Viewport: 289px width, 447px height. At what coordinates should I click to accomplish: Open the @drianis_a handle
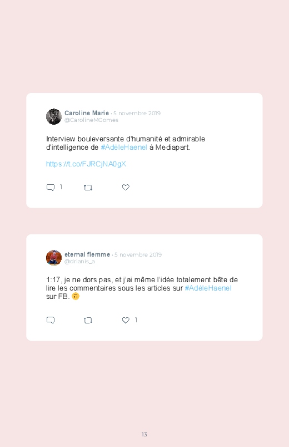pos(79,262)
